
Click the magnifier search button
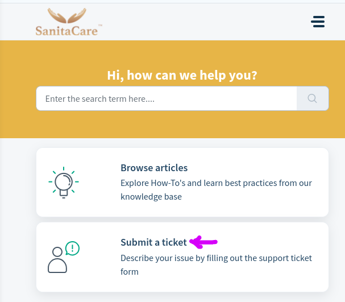coord(312,98)
